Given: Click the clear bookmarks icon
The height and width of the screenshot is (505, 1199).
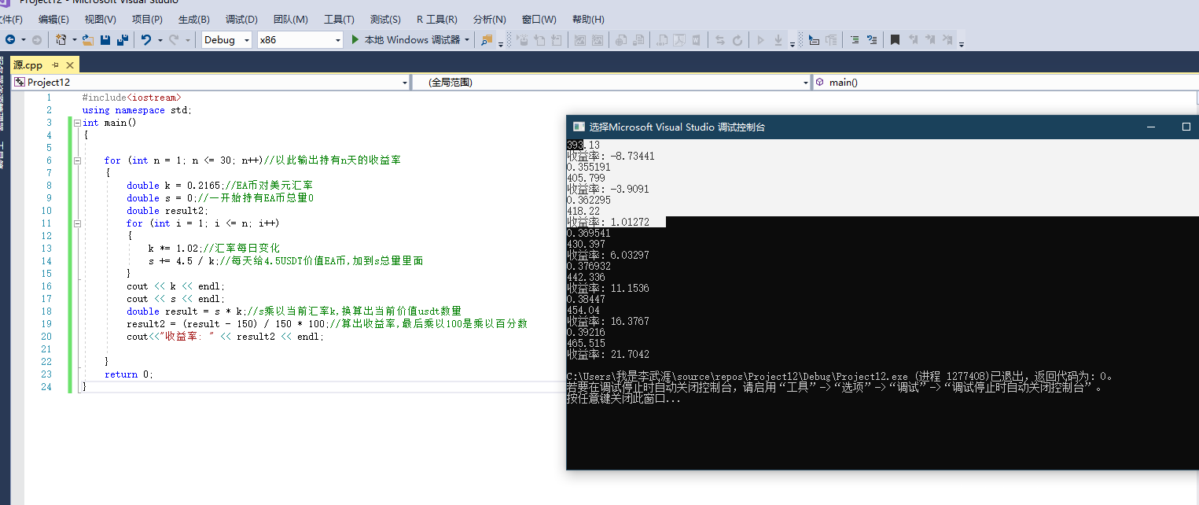Looking at the screenshot, I should (947, 39).
